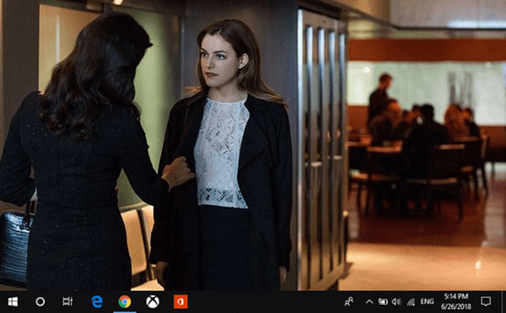Viewport: 506px width, 313px height.
Task: Open the Windows Start menu
Action: (13, 302)
